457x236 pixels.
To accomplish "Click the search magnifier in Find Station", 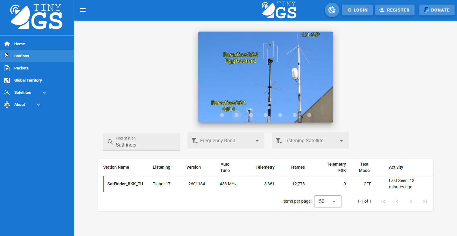I will click(110, 142).
